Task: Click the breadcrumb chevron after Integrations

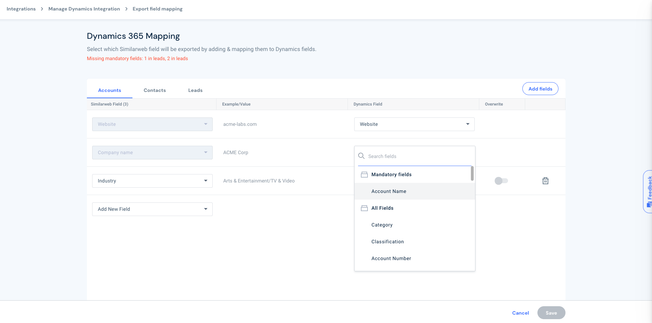Action: pos(42,9)
